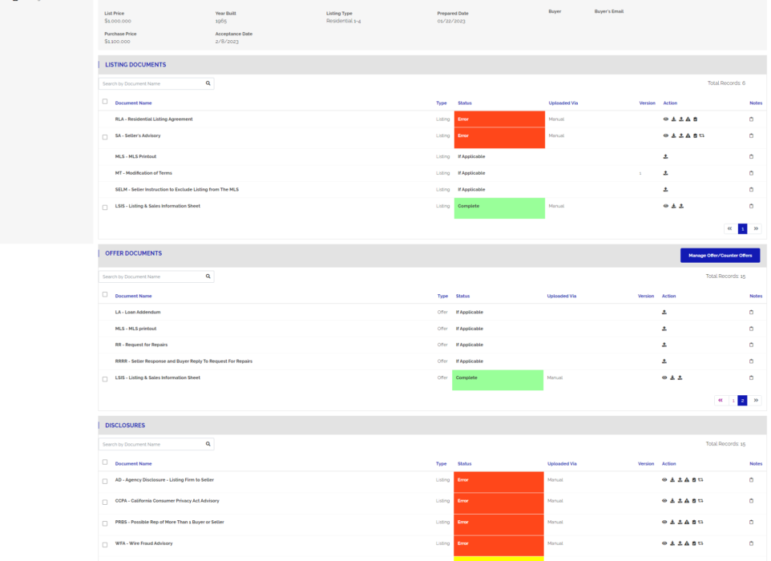Open notes for MT Modification of Terms

point(751,173)
